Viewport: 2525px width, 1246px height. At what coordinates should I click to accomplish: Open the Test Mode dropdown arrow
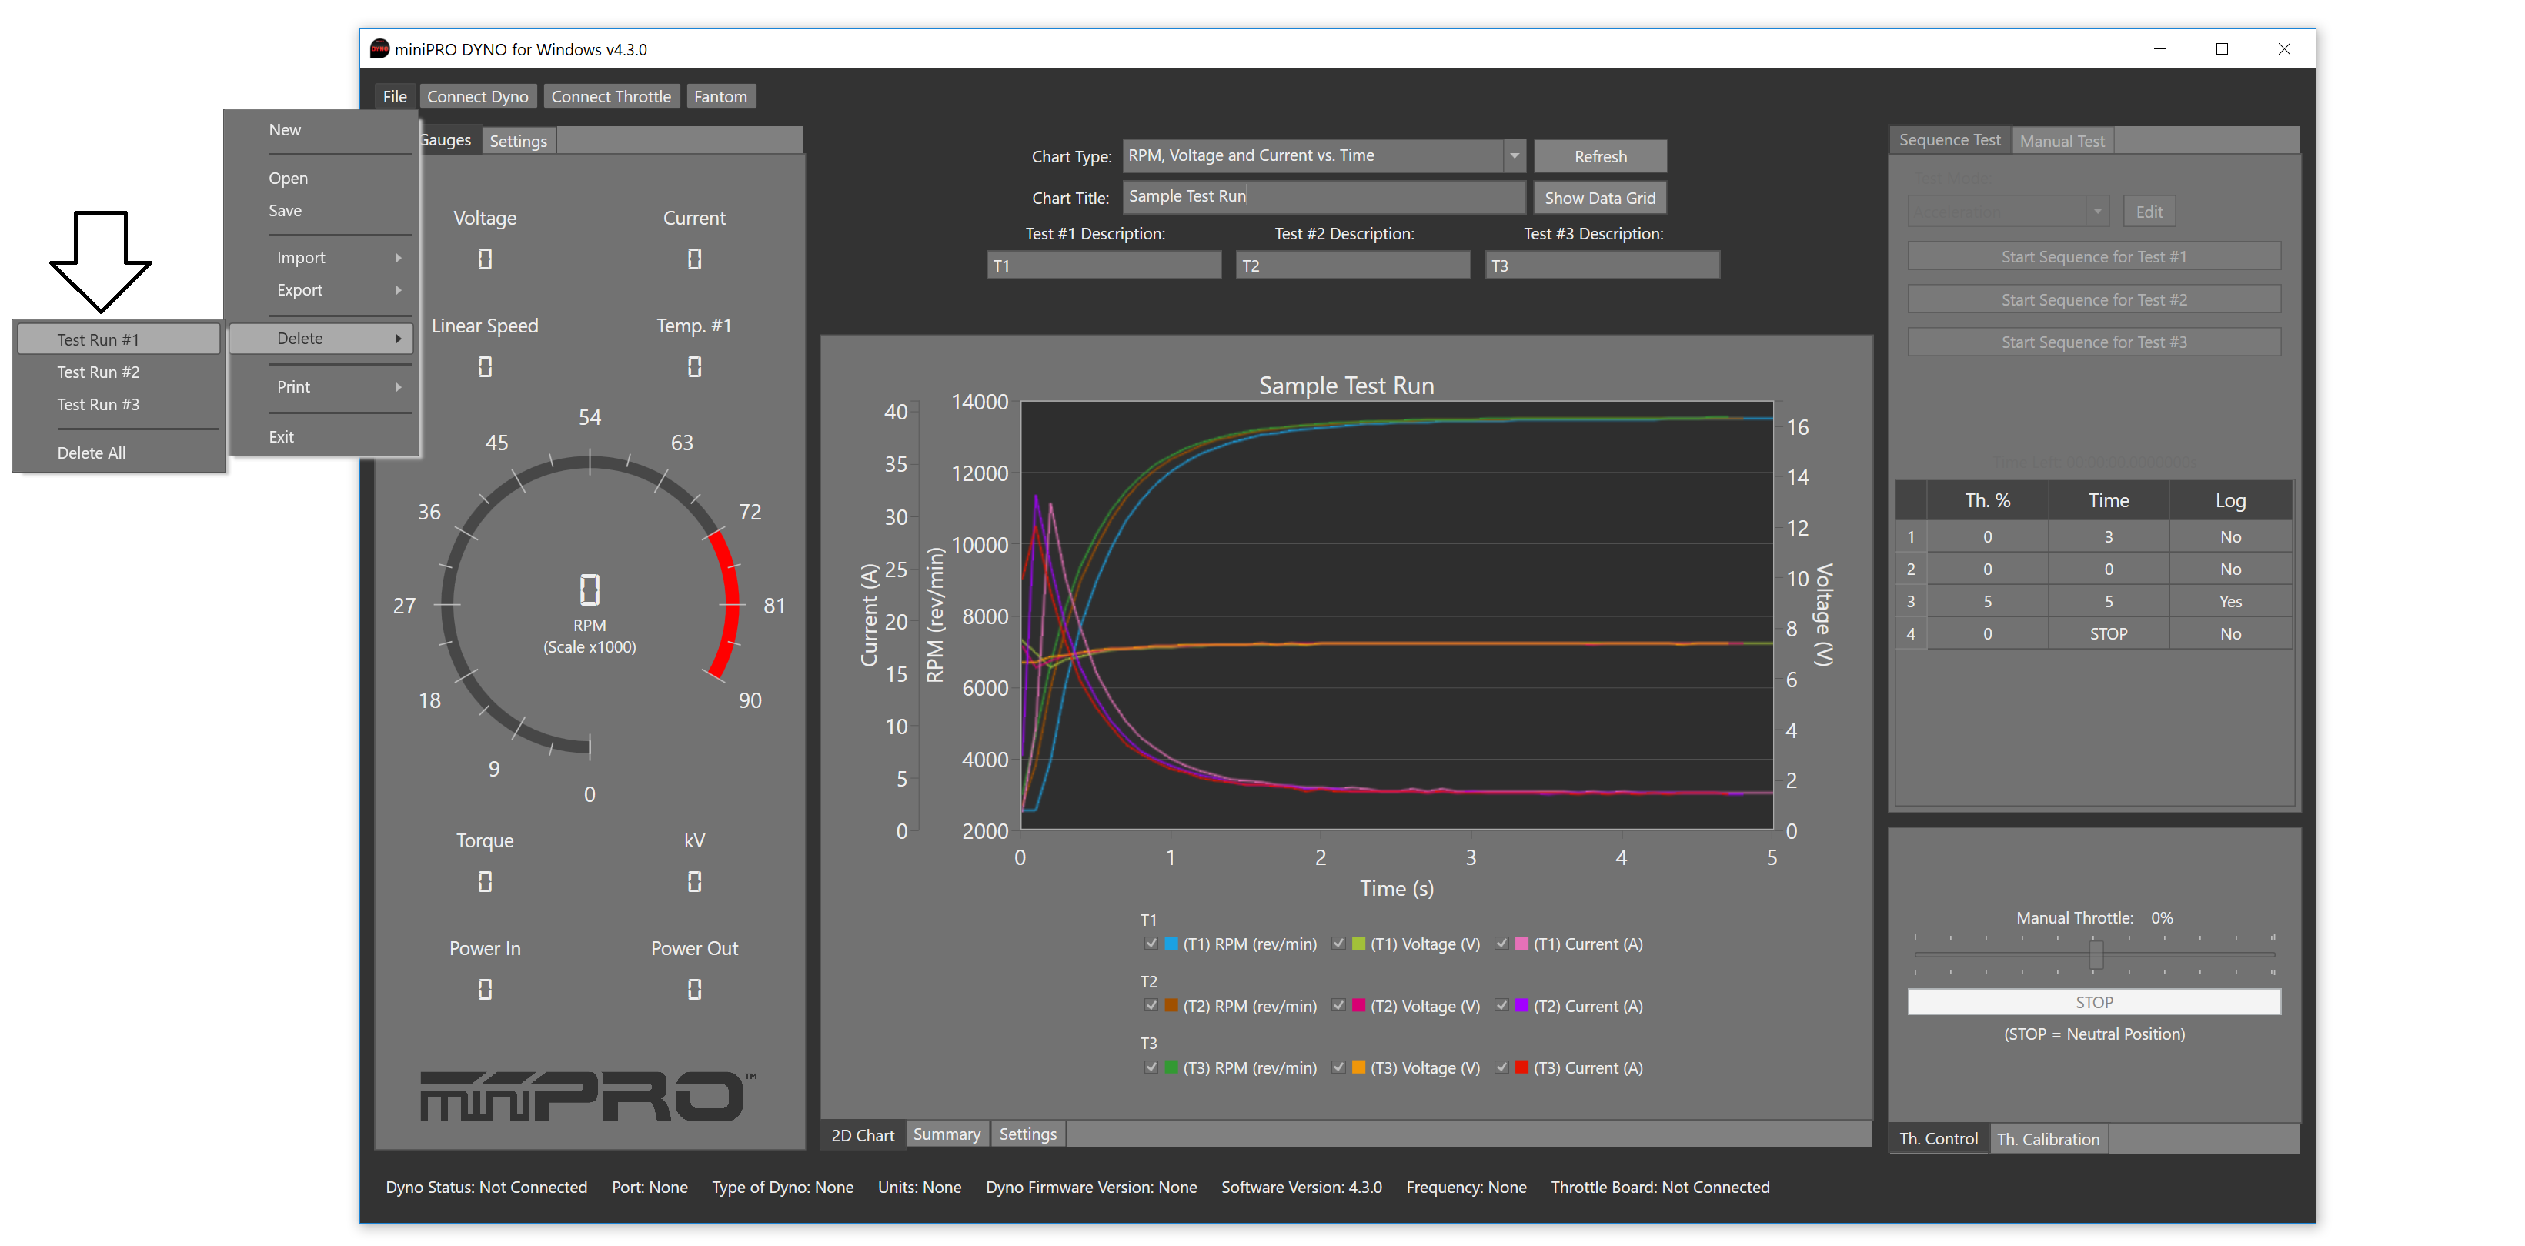click(x=2096, y=211)
